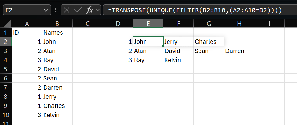Select column H header
Screen dimensions: 297x125
pyautogui.click(x=239, y=23)
